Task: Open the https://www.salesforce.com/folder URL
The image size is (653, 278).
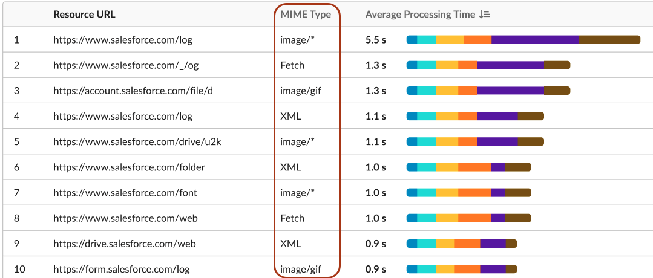Action: click(x=129, y=167)
